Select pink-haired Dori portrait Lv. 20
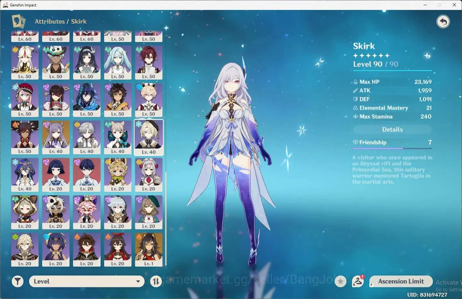Screen dimensions: 462x299 pos(87,212)
